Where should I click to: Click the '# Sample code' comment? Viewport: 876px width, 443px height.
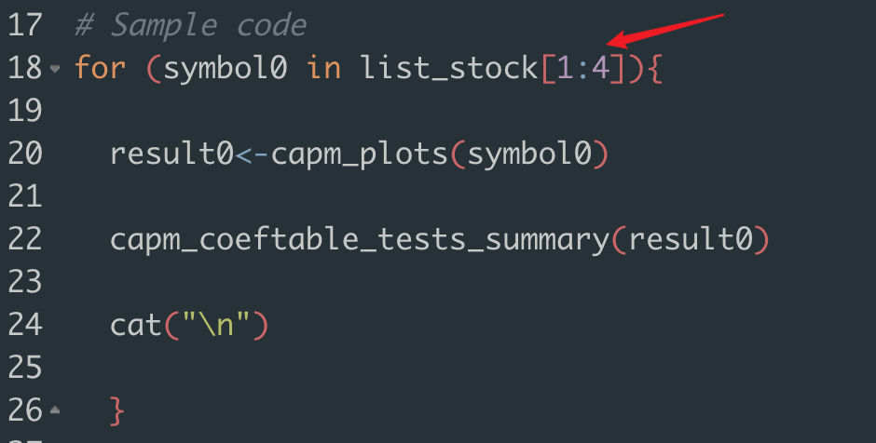click(190, 25)
